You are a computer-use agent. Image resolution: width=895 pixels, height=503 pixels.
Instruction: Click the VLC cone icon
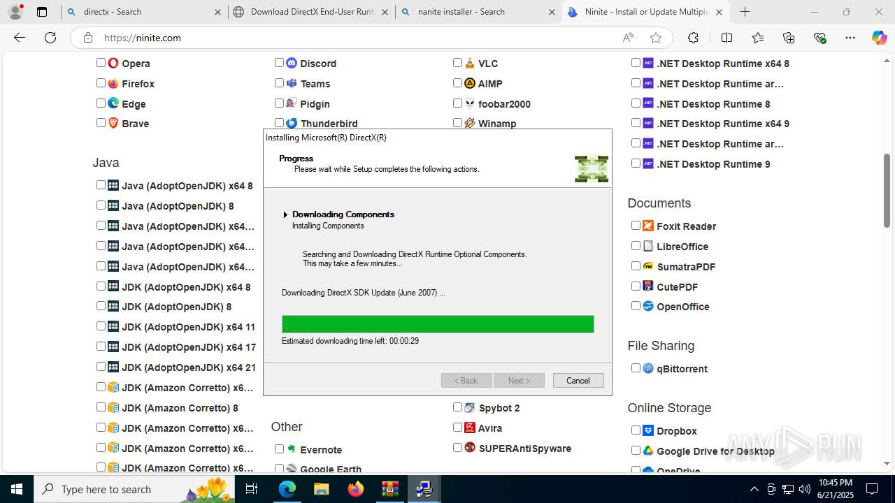click(x=470, y=63)
